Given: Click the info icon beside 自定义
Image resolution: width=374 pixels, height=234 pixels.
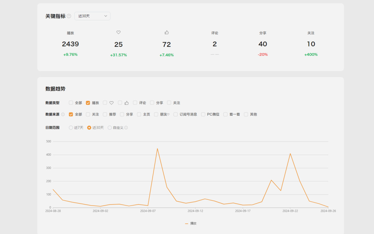Looking at the screenshot, I should [x=126, y=128].
